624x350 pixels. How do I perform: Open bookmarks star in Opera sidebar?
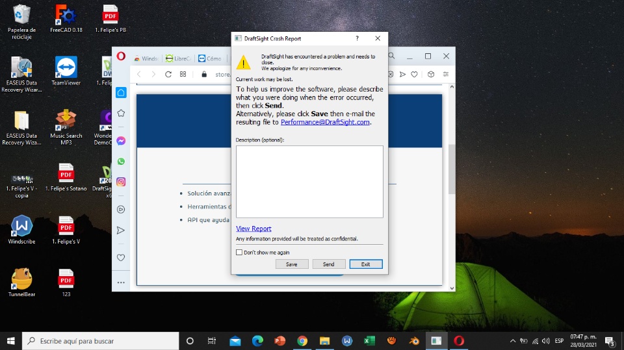pos(121,114)
